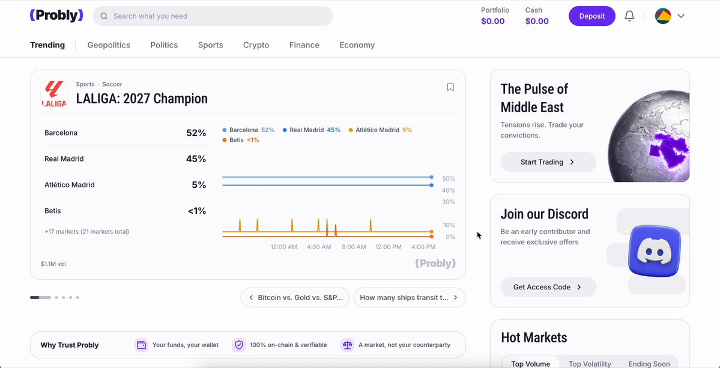
Task: Switch to Top Volatility tab
Action: click(x=590, y=363)
